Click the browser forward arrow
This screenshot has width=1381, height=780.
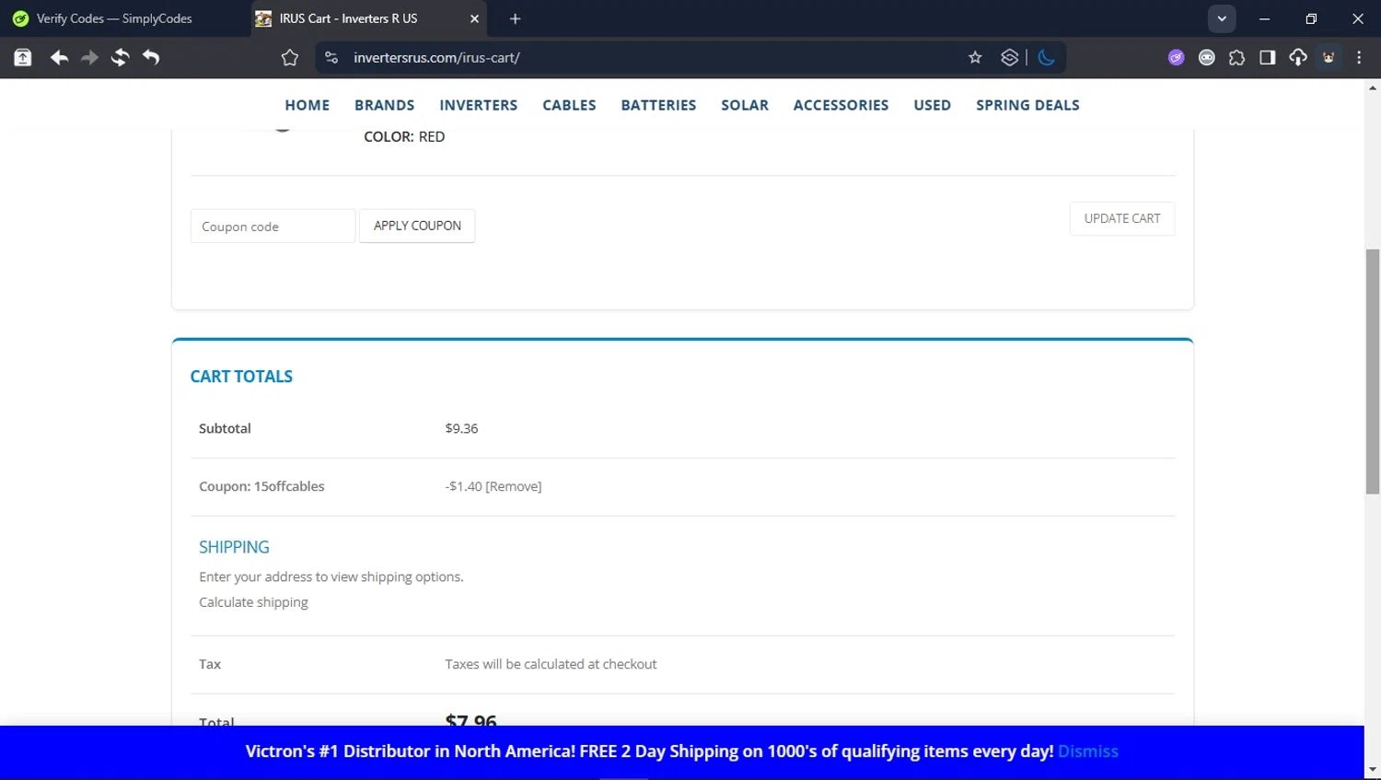[89, 58]
